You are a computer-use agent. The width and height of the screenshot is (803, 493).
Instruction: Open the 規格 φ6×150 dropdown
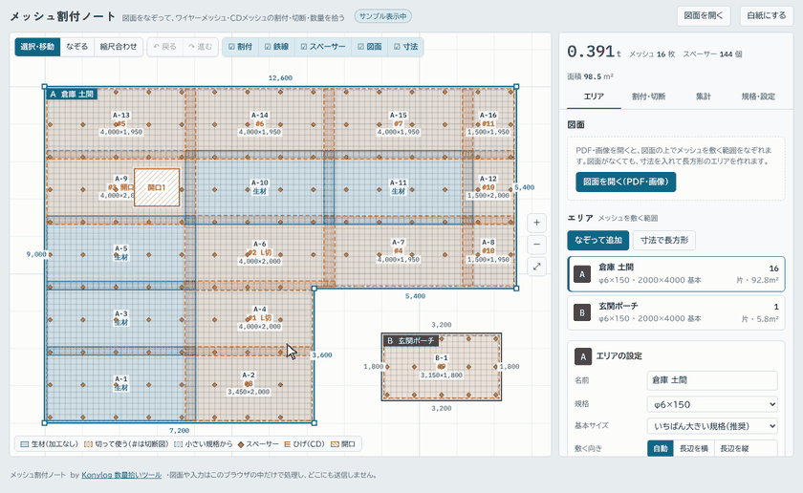click(712, 404)
